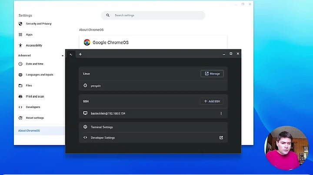Click the Files folder icon

pyautogui.click(x=20, y=85)
